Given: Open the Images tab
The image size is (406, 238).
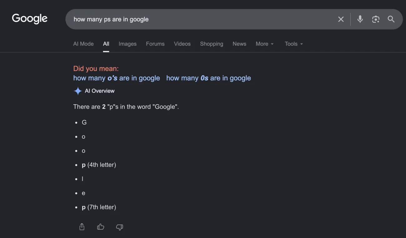Looking at the screenshot, I should pyautogui.click(x=127, y=44).
